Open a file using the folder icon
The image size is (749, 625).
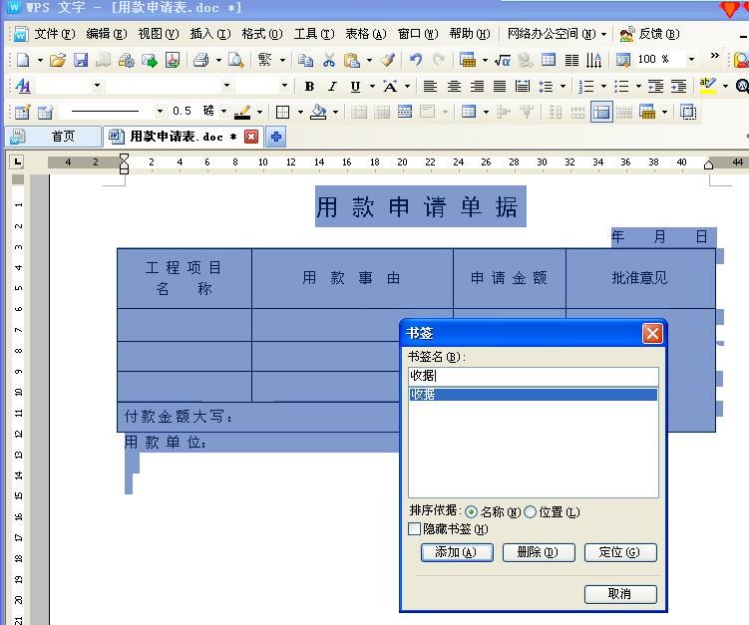57,60
